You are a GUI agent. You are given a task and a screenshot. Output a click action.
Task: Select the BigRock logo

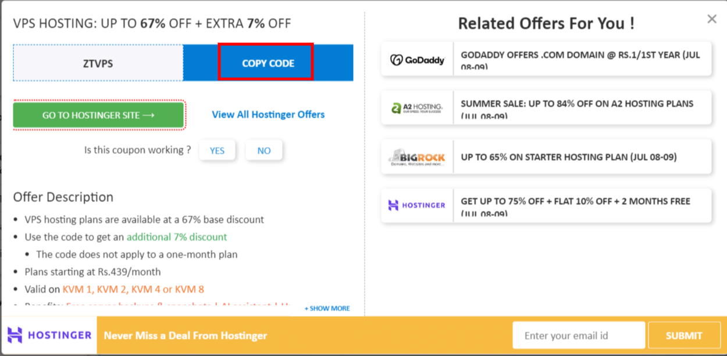point(417,156)
